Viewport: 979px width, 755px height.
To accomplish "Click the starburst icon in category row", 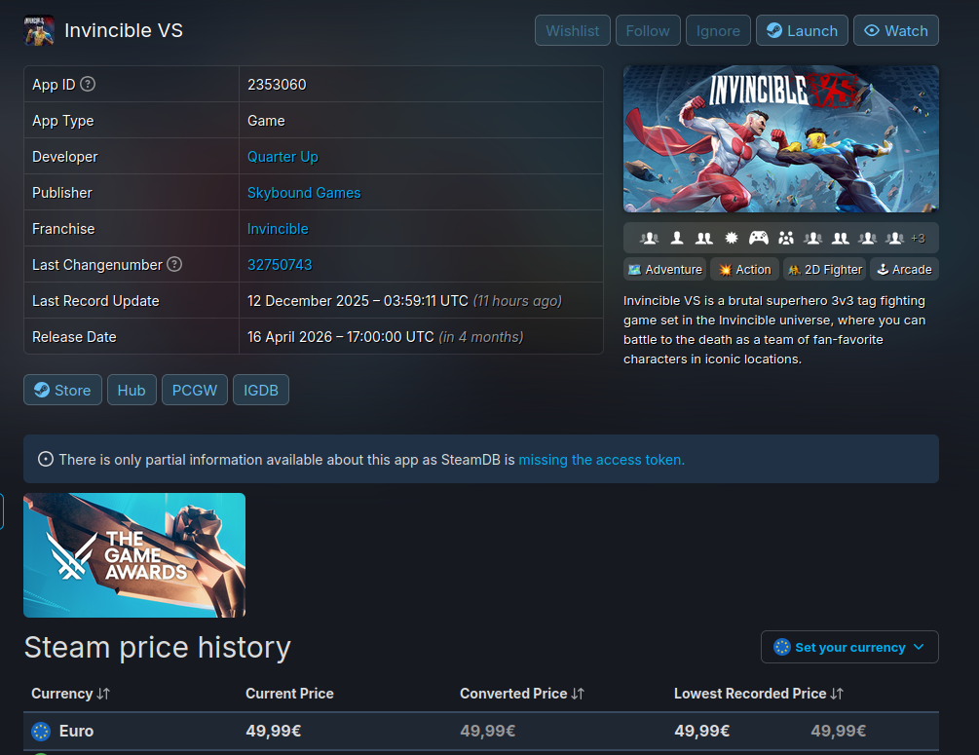I will click(732, 238).
